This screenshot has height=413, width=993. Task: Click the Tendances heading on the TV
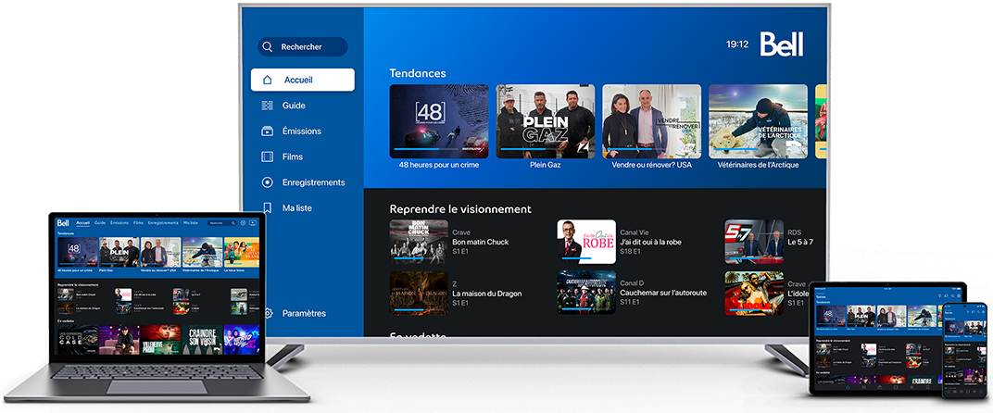click(x=418, y=73)
